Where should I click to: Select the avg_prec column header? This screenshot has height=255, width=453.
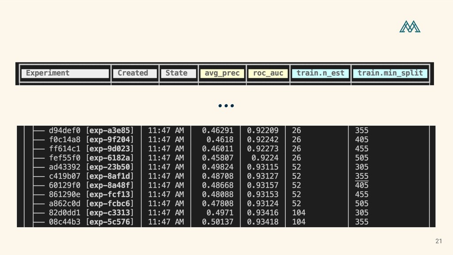tap(222, 73)
